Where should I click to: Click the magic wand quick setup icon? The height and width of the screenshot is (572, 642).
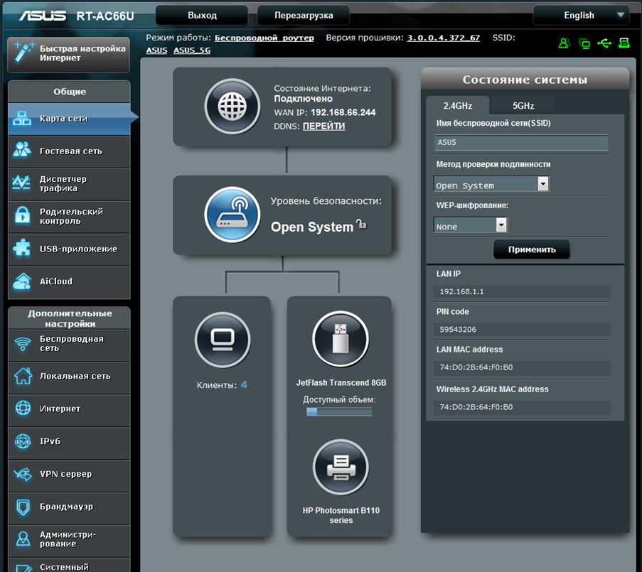click(23, 52)
